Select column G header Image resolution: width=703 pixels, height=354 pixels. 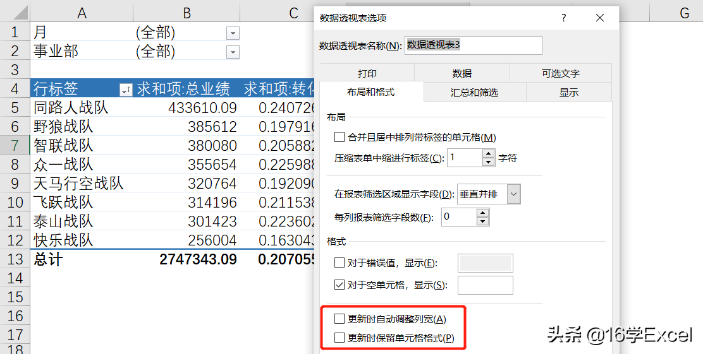[x=676, y=13]
